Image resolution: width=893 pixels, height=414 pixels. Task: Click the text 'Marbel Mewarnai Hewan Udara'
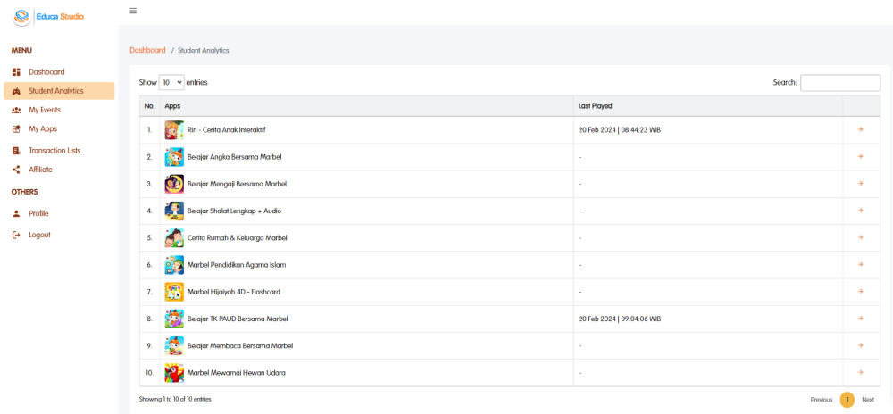click(237, 373)
